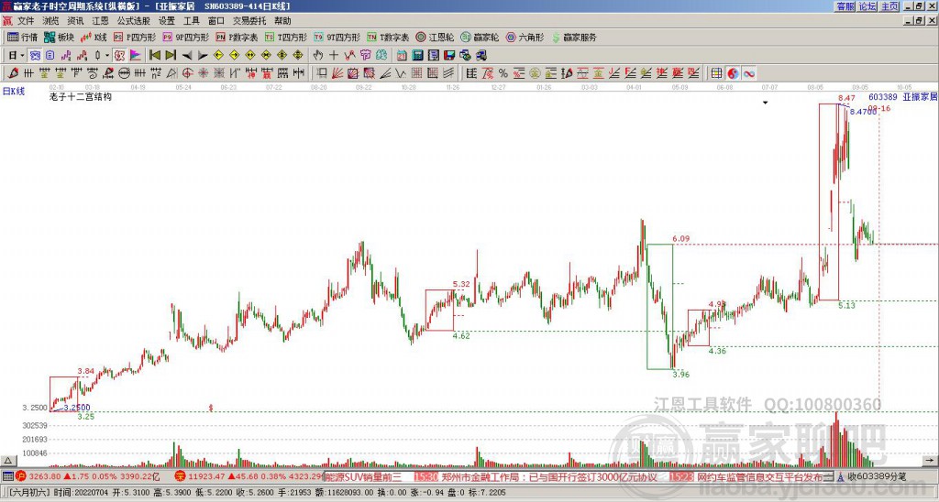Open the P数字表 number table
Screen dimensions: 939x502
pos(237,37)
